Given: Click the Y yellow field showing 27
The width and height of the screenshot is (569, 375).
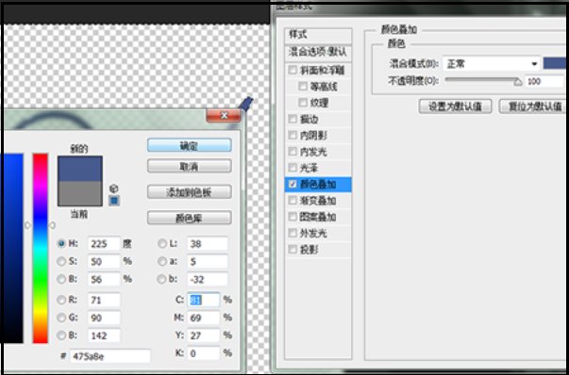Looking at the screenshot, I should point(204,335).
